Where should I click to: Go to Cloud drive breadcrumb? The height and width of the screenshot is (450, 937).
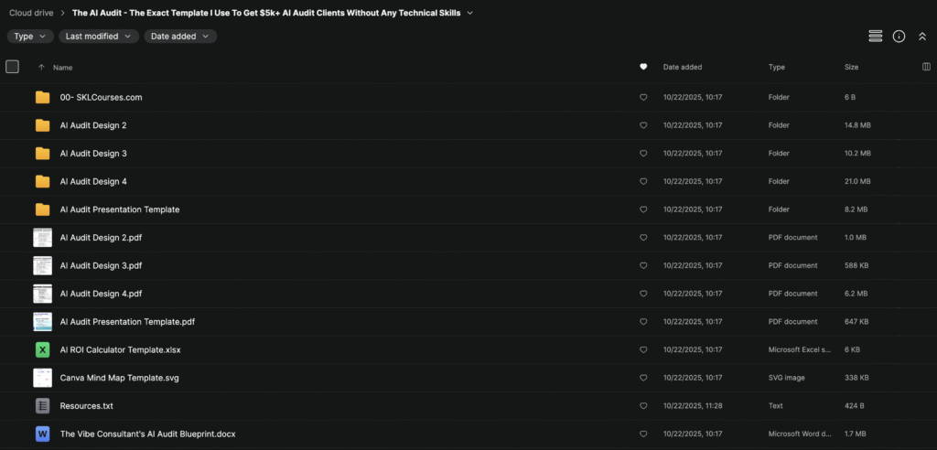29,13
